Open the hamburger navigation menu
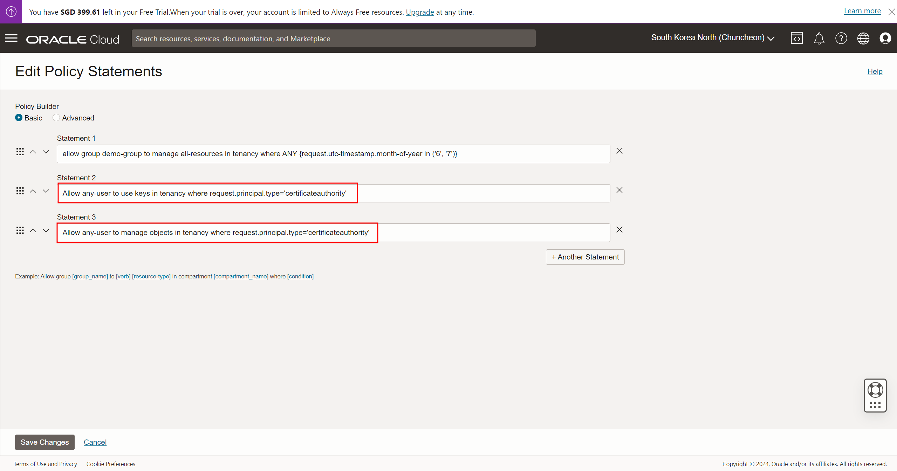The image size is (897, 471). point(11,38)
